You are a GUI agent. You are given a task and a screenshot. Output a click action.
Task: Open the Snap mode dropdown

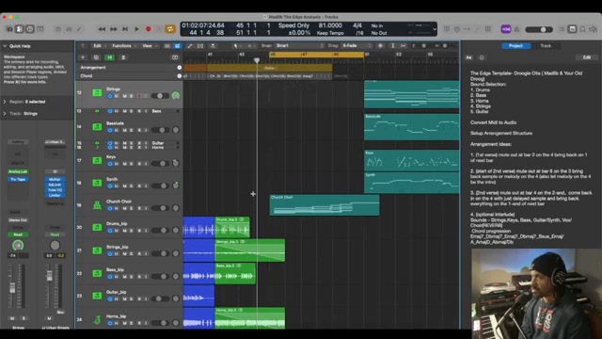(300, 46)
